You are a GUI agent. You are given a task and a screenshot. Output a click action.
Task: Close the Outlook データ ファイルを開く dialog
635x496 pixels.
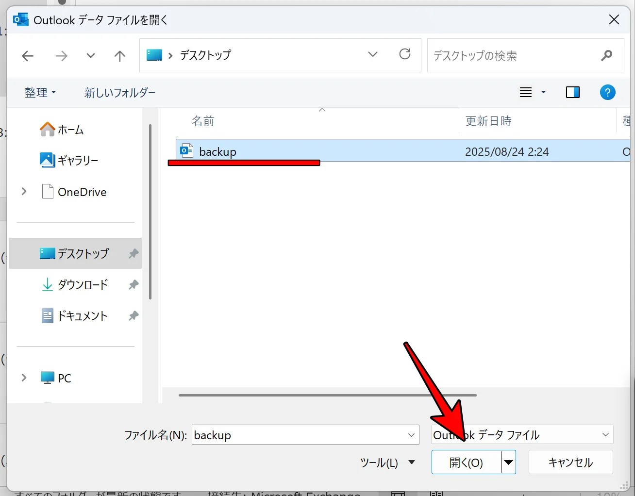pyautogui.click(x=614, y=19)
